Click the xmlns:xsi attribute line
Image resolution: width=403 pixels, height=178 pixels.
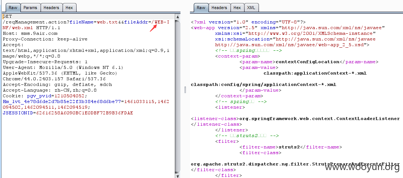point(296,33)
